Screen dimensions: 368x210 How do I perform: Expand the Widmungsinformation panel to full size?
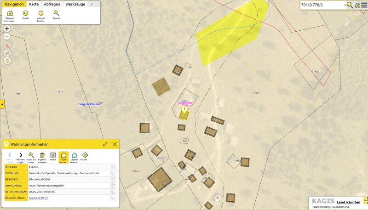pos(105,144)
